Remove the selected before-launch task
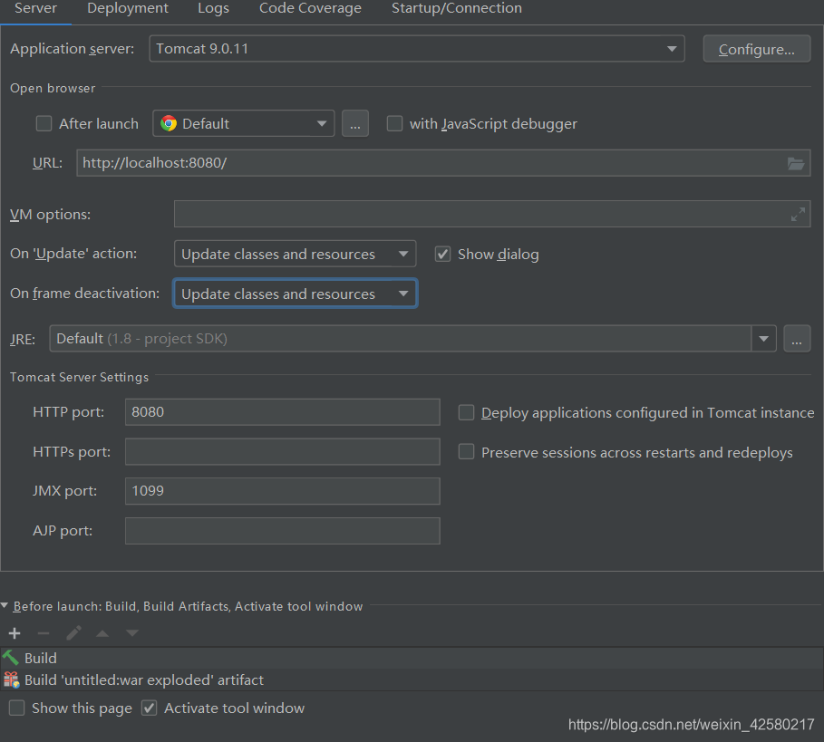 (x=44, y=633)
